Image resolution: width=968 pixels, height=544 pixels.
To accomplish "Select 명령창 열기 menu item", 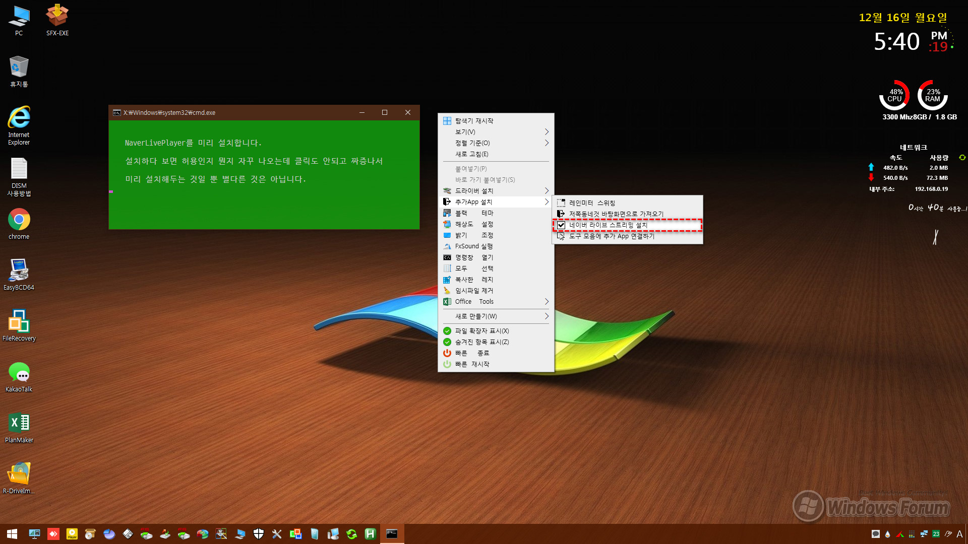I will [496, 257].
